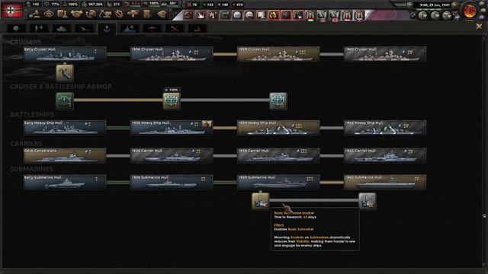Select 1940 Submarine Hull technology
488x274 pixels.
(x=278, y=182)
